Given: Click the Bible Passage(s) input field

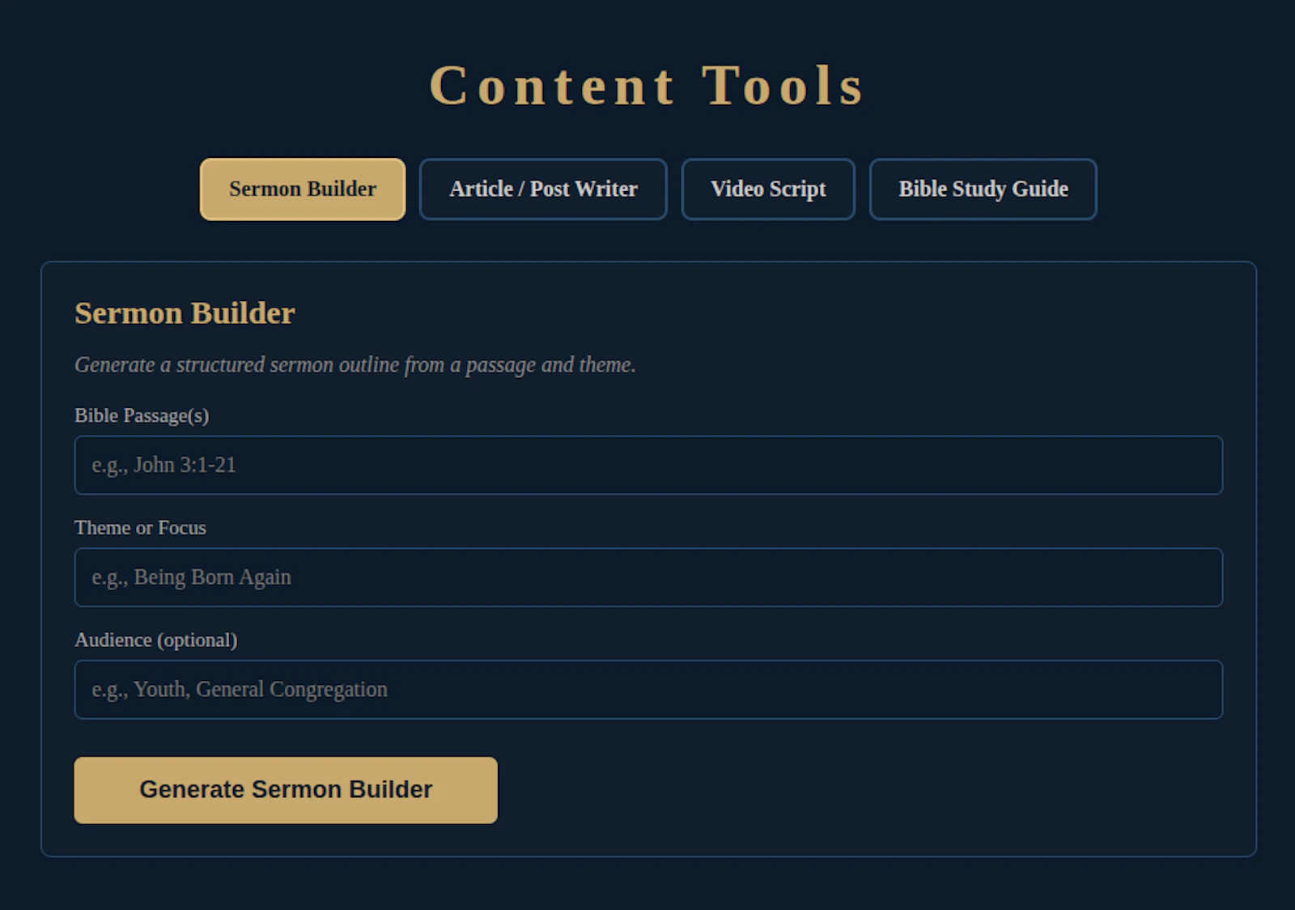Looking at the screenshot, I should click(x=648, y=465).
